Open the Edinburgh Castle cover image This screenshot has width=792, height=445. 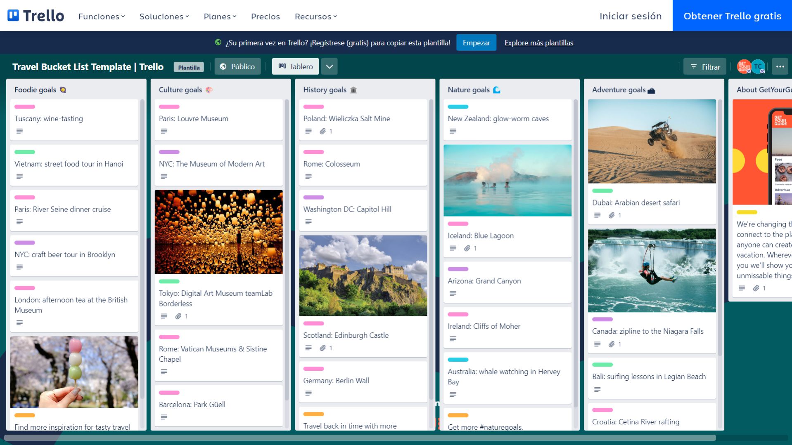[x=363, y=275]
